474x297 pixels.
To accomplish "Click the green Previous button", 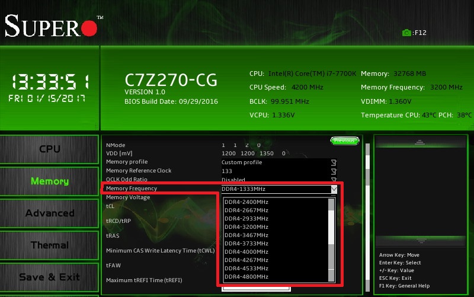I will tap(345, 140).
